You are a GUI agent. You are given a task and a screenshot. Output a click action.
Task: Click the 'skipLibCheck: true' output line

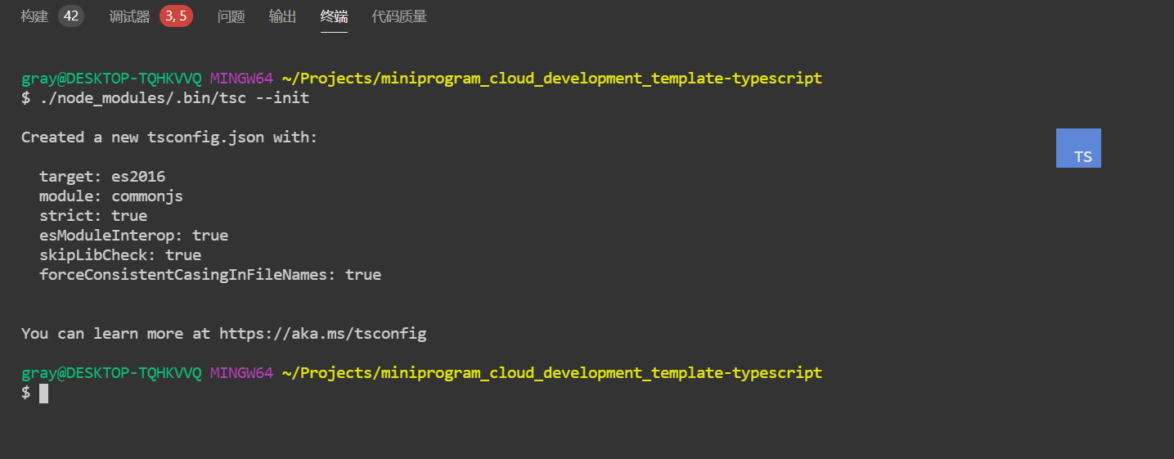pos(120,255)
